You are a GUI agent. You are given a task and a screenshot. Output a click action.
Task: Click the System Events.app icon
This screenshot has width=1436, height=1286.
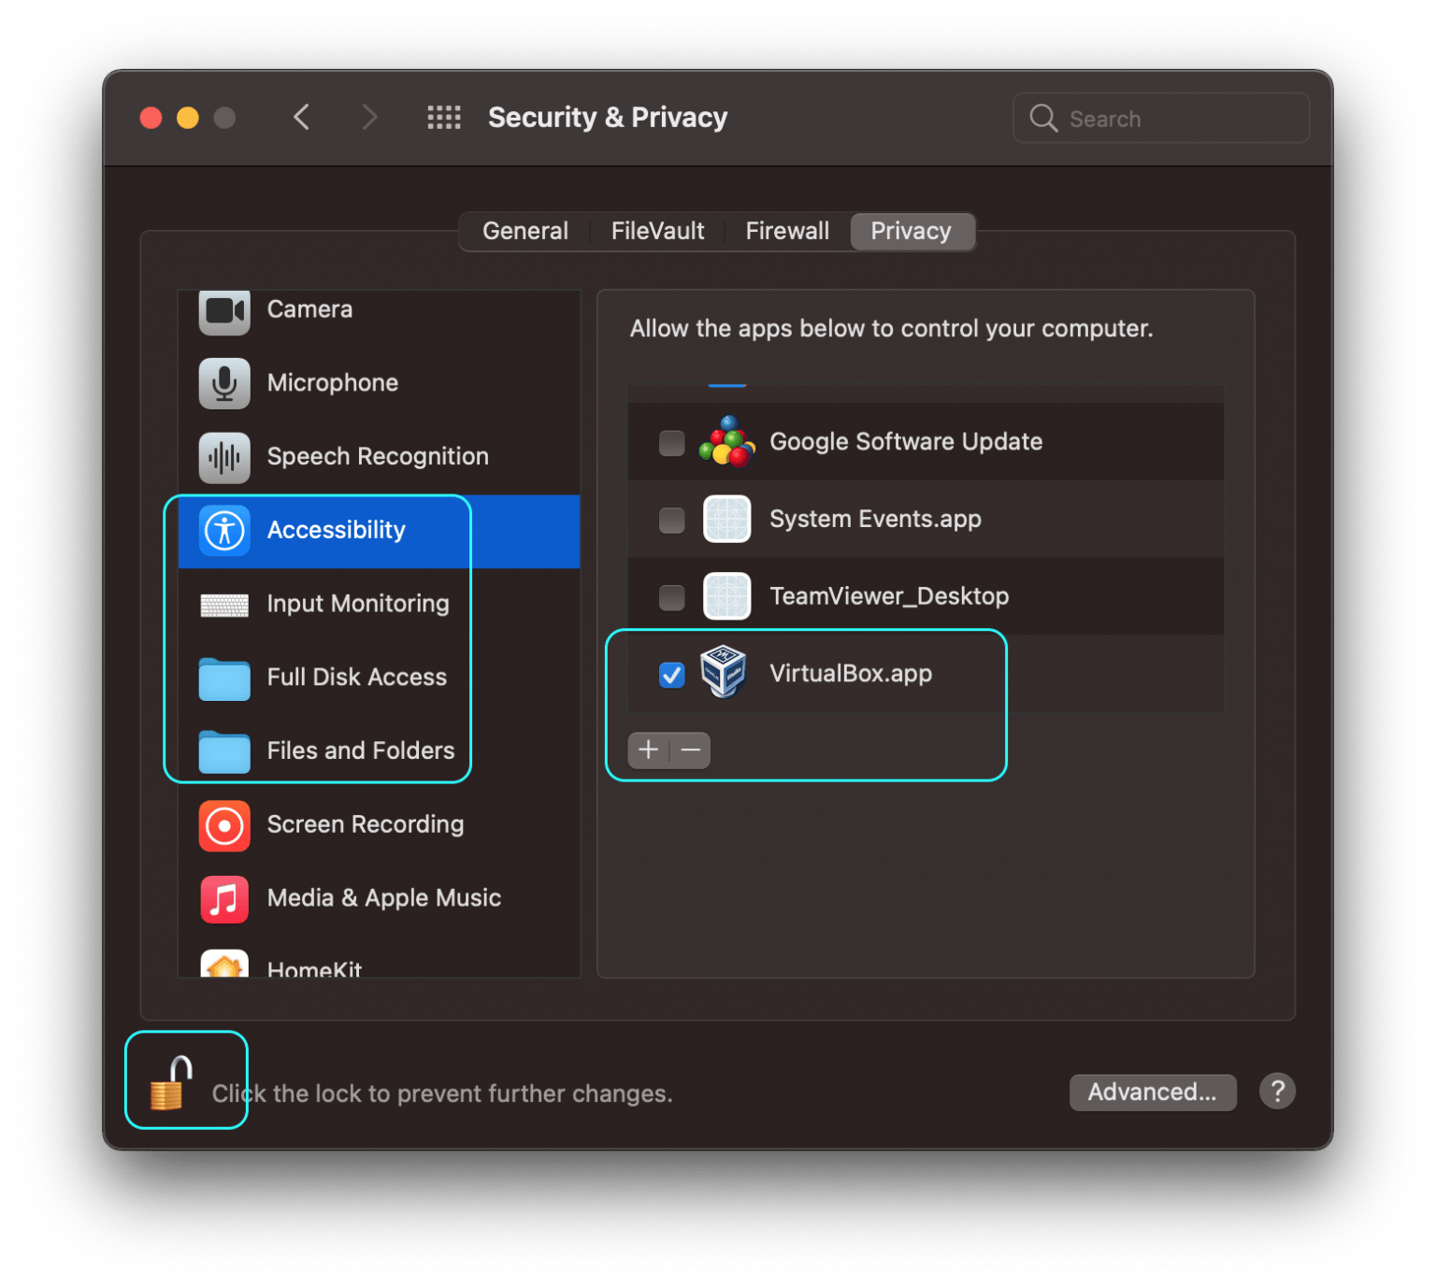[726, 519]
